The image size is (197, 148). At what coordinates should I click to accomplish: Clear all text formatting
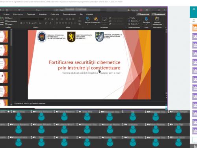click(x=52, y=19)
